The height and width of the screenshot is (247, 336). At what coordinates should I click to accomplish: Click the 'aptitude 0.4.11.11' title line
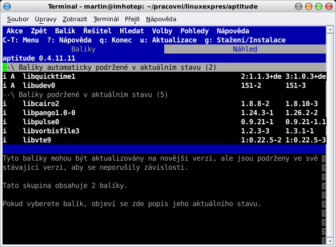pyautogui.click(x=39, y=58)
